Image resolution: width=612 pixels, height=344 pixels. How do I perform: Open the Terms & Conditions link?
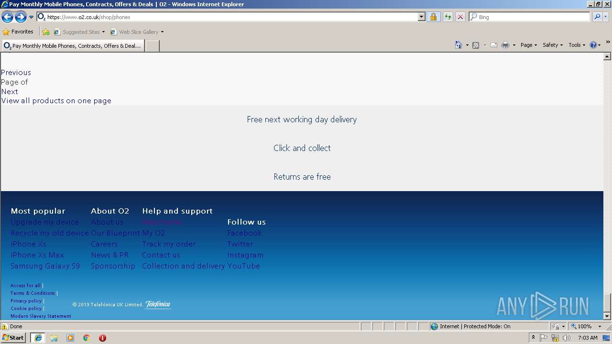[x=33, y=293]
